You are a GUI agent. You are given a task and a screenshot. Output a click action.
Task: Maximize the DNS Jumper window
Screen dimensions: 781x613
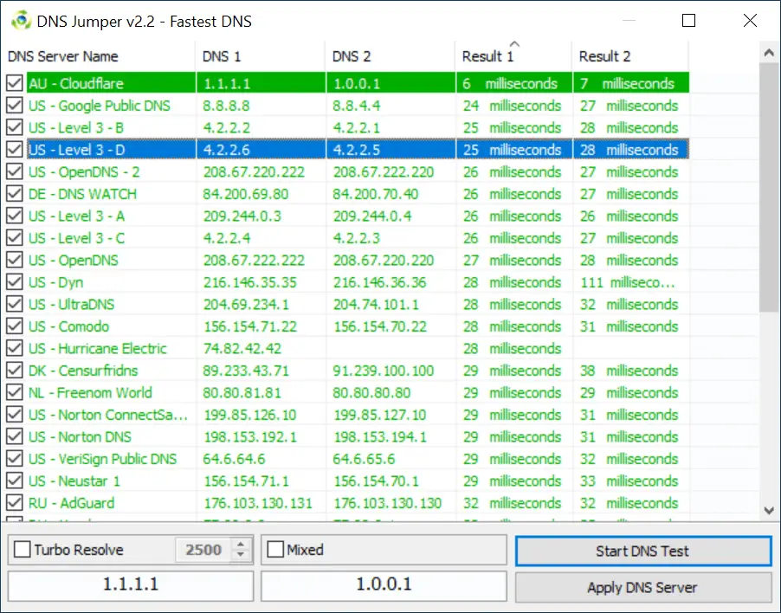(x=688, y=21)
